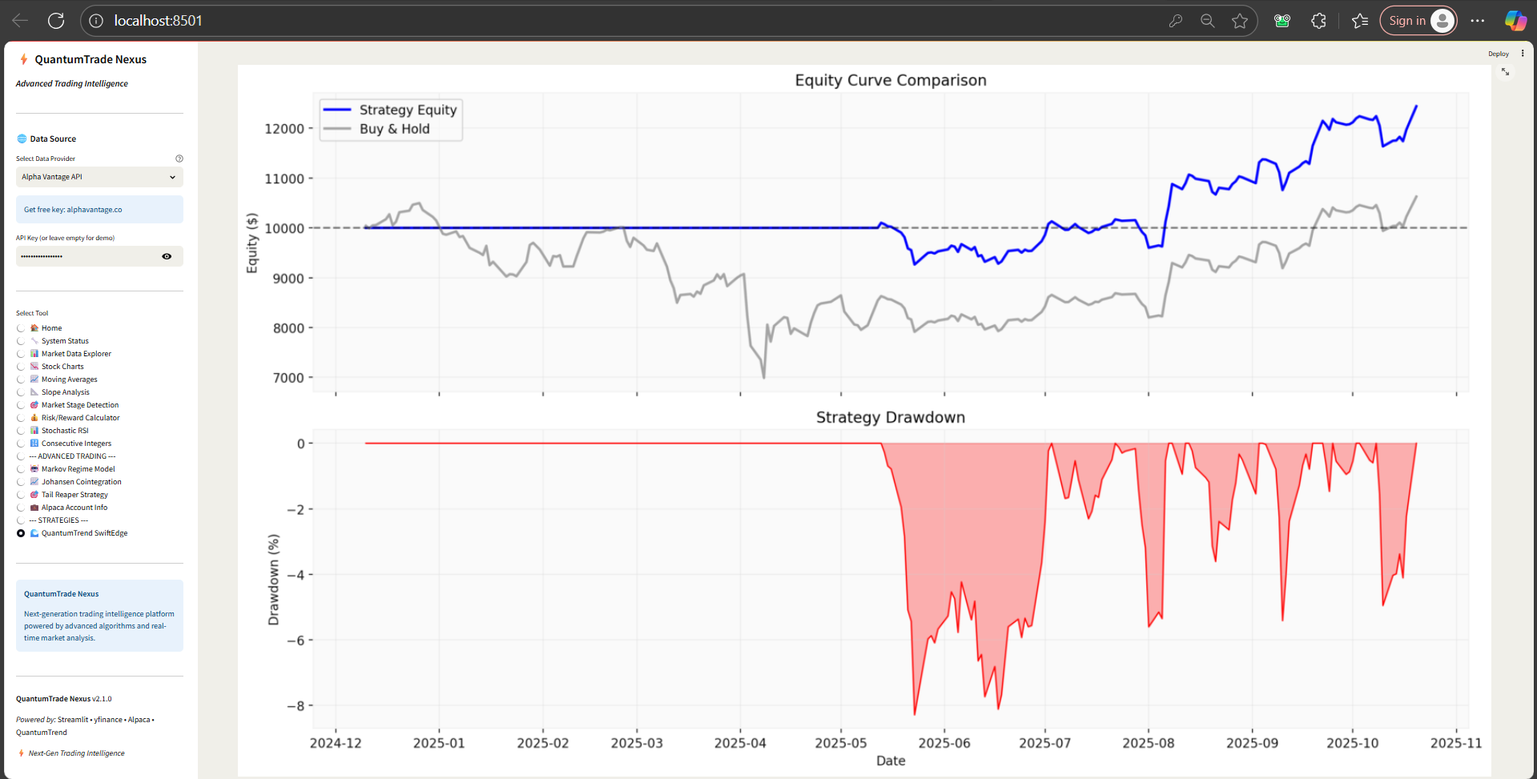
Task: Switch to the Moving Averages tool
Action: pyautogui.click(x=21, y=379)
